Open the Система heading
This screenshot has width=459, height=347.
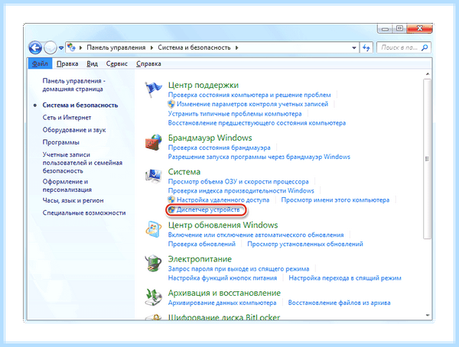pos(184,172)
